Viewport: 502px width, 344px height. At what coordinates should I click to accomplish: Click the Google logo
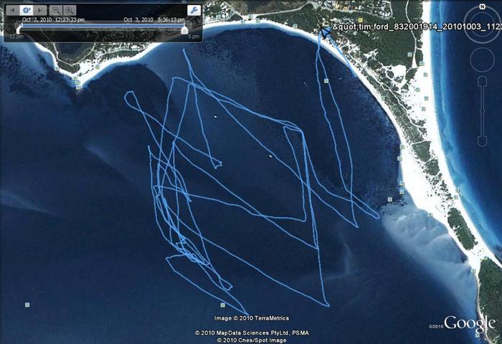pos(469,323)
